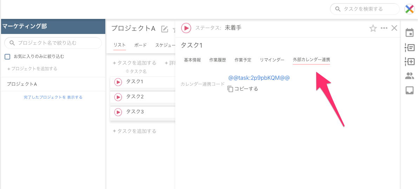Click the play icon beside タスク2
Image resolution: width=418 pixels, height=189 pixels.
click(x=118, y=97)
